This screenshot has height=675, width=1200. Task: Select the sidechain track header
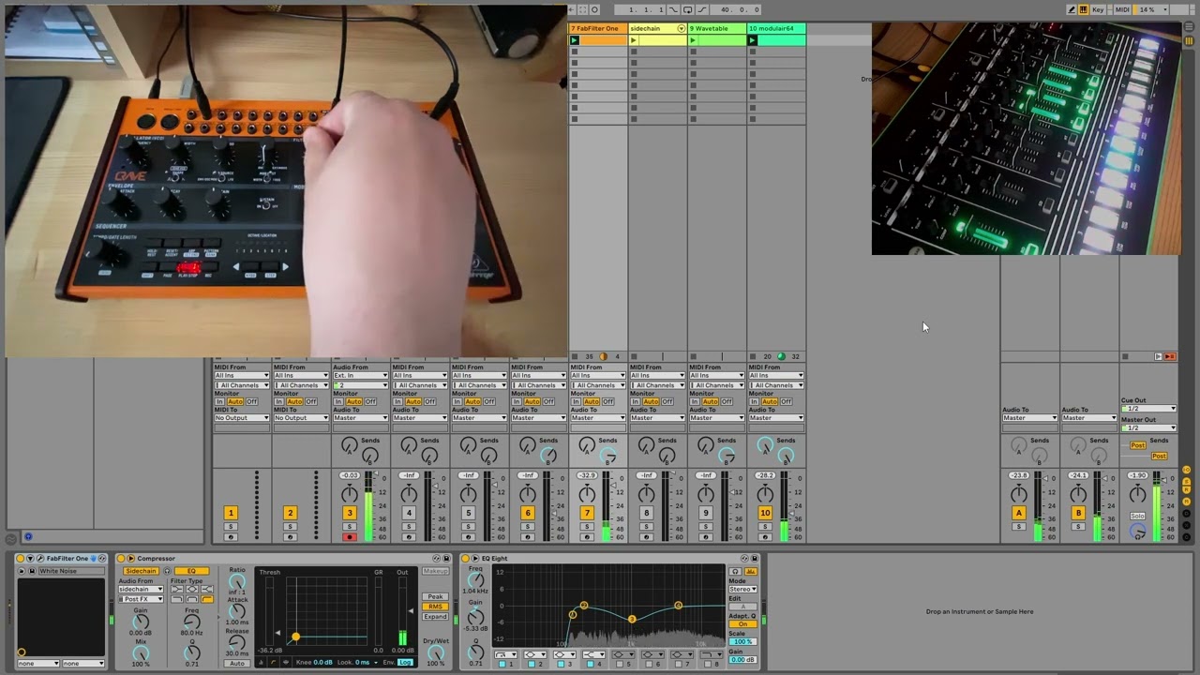click(x=652, y=28)
